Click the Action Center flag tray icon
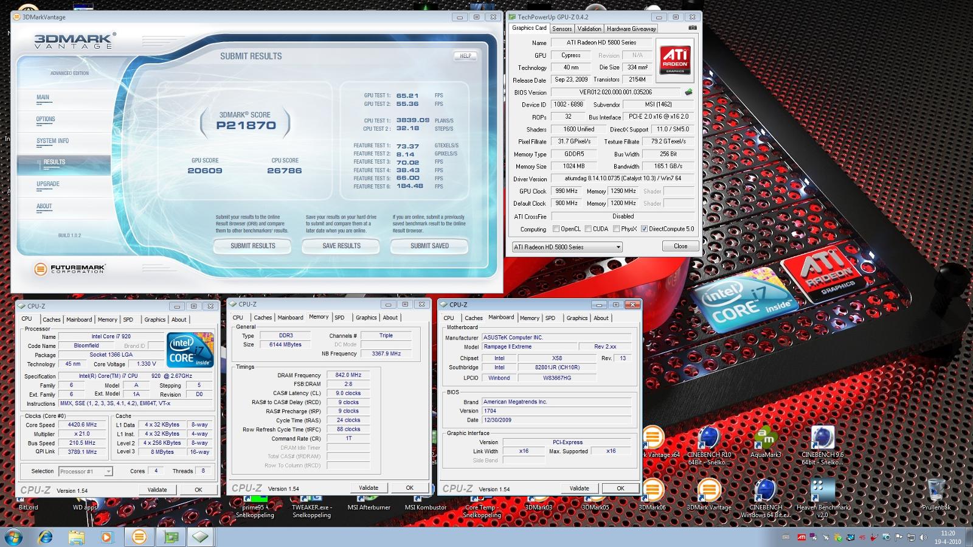Image resolution: width=973 pixels, height=547 pixels. (x=899, y=537)
